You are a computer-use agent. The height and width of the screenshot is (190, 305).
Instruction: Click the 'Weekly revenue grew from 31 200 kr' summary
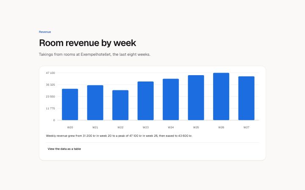pyautogui.click(x=119, y=136)
